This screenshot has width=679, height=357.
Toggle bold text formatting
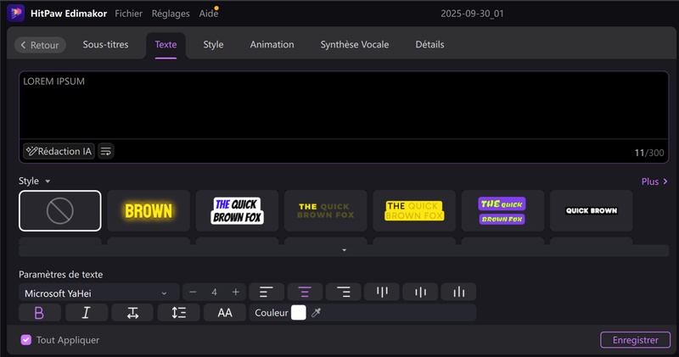39,313
